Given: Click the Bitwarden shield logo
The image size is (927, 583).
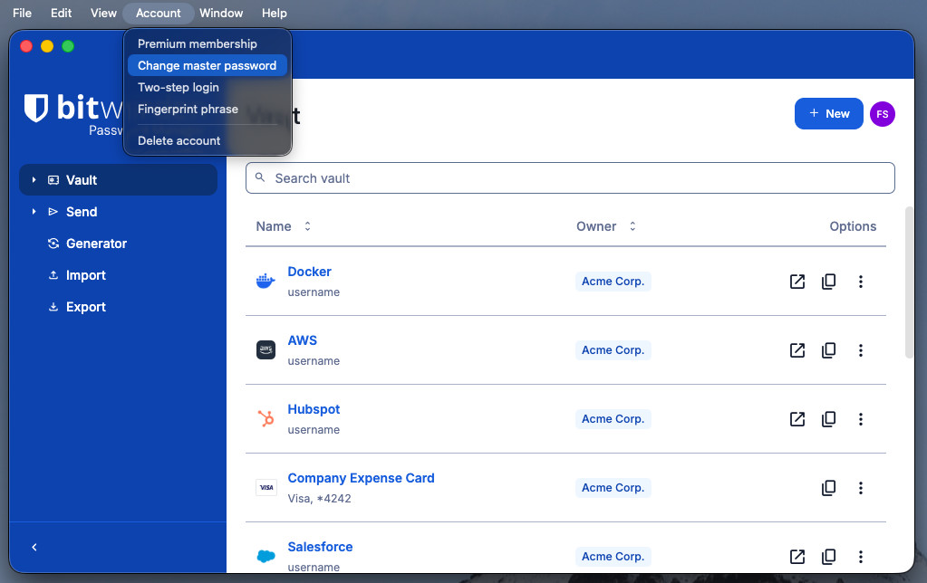Looking at the screenshot, I should tap(36, 108).
